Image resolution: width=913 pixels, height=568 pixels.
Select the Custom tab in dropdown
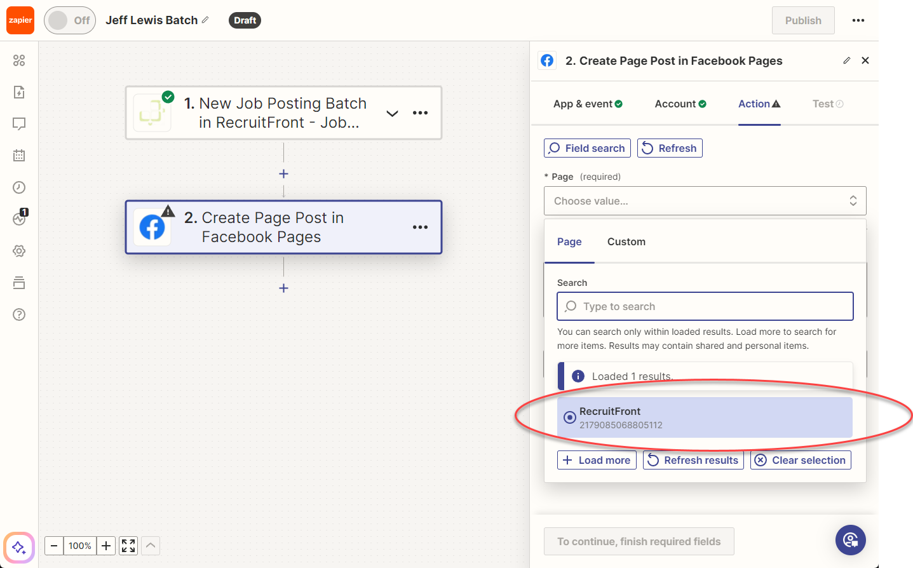[626, 241]
